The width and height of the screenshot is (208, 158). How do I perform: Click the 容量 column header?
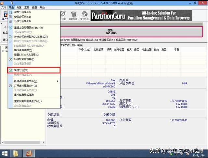click(176, 50)
